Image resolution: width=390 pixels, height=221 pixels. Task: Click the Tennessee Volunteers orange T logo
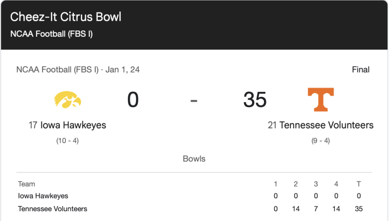(321, 99)
